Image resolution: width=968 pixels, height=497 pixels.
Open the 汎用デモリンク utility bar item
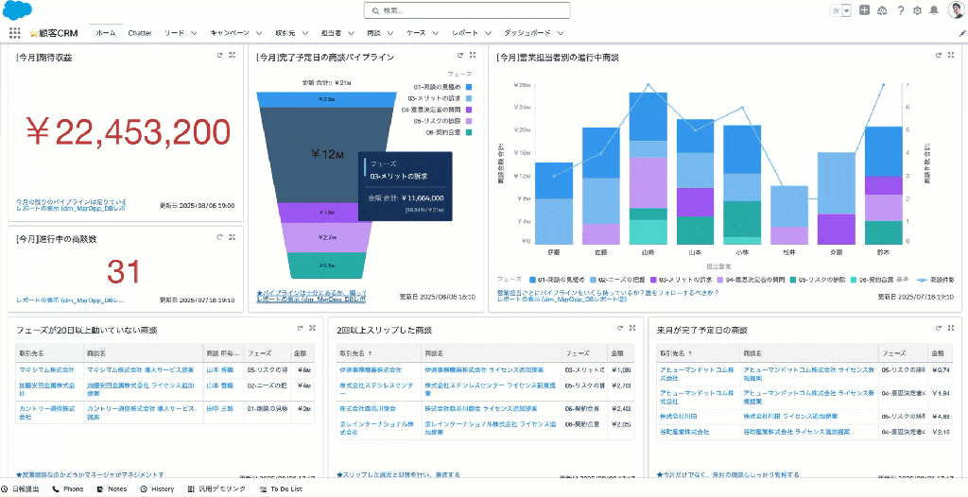pyautogui.click(x=216, y=489)
